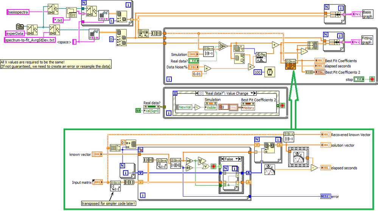Select the Subtract node before Build Array
The image size is (378, 211).
304,51
